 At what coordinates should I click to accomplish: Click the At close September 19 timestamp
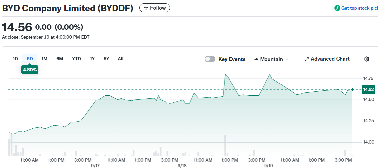click(x=46, y=37)
